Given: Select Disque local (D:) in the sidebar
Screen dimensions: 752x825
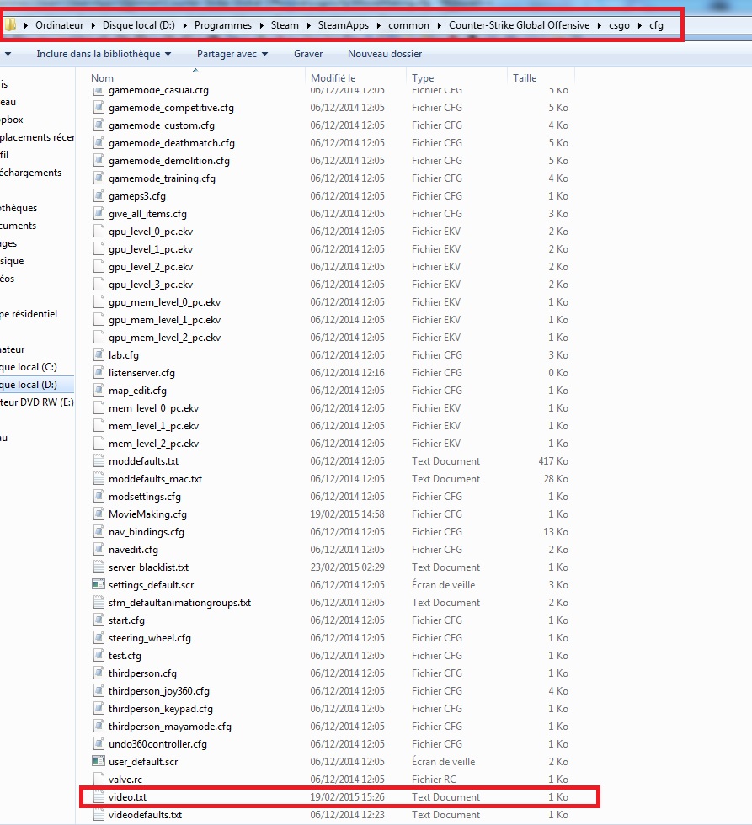Looking at the screenshot, I should pyautogui.click(x=29, y=385).
